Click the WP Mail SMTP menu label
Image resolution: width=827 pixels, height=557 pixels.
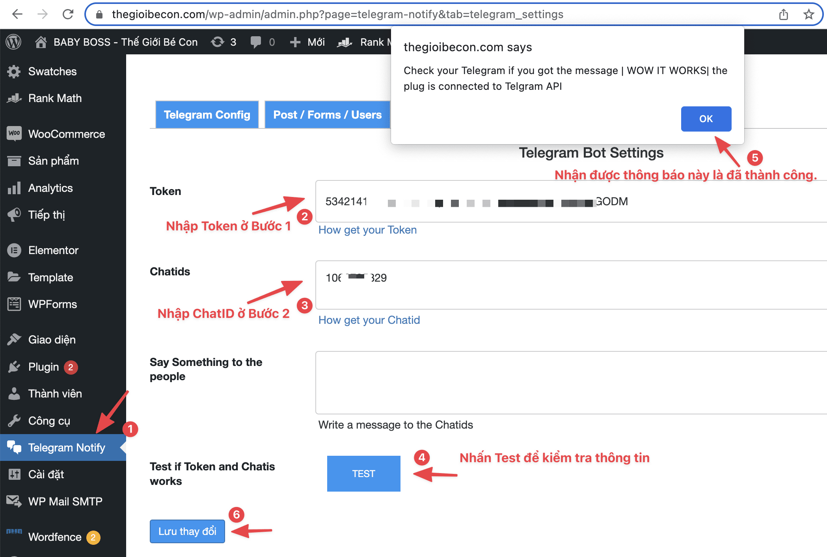(x=65, y=501)
